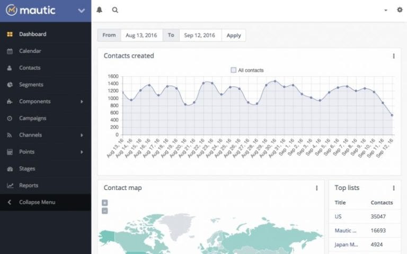
Task: Zoom in on the contact map
Action: pyautogui.click(x=104, y=203)
